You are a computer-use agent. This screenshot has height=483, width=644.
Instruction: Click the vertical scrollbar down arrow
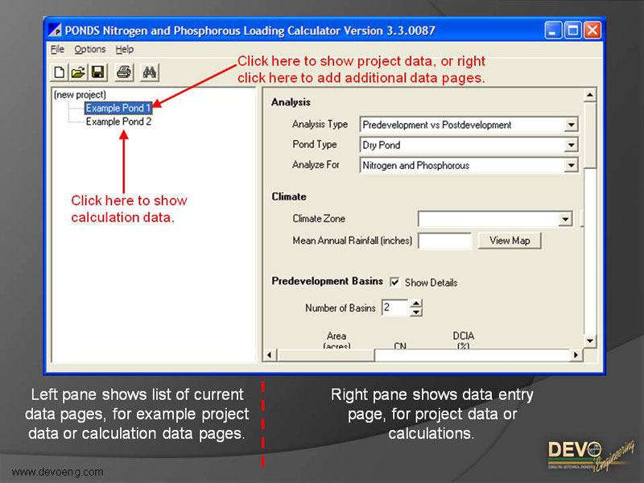click(590, 341)
